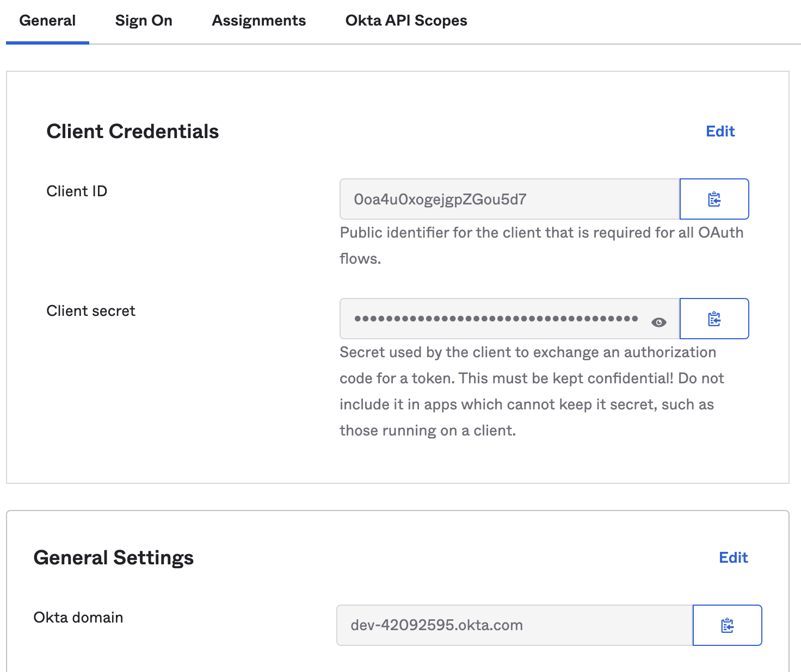
Task: Highlight the 0oa4u0xogejgpZGou5d7 value
Action: coord(440,199)
